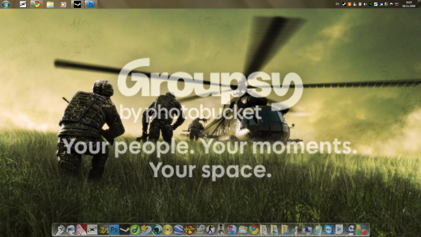The height and width of the screenshot is (237, 421).
Task: Open the Steam tray icon
Action: coord(344,4)
